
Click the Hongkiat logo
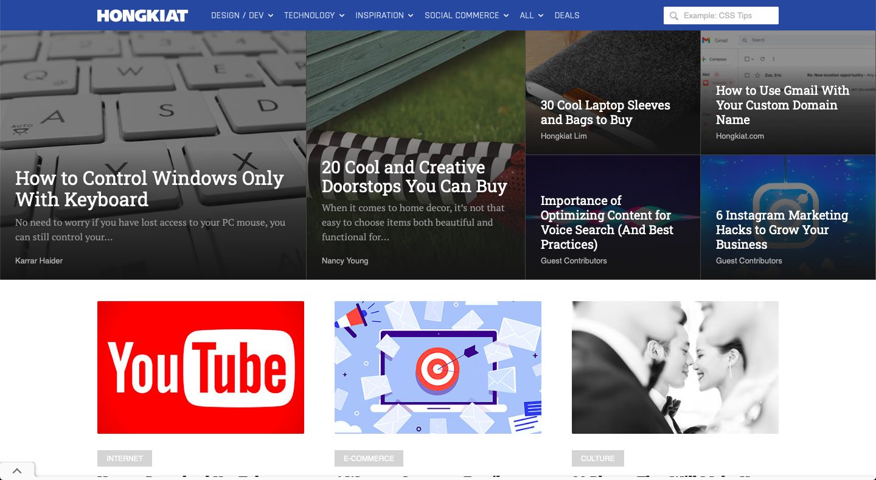point(142,15)
